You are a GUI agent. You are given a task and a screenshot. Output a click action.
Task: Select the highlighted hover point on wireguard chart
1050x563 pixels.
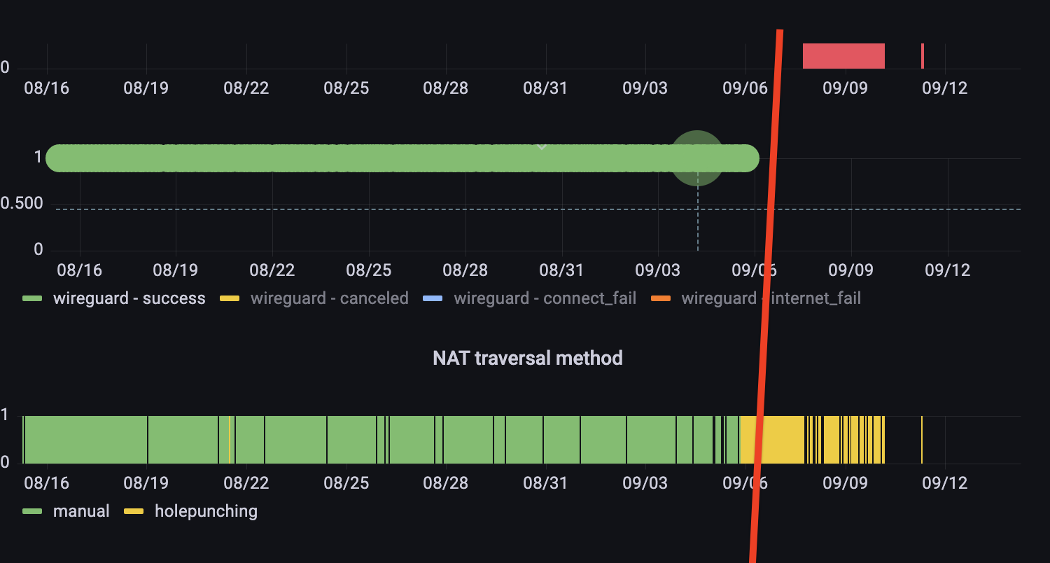tap(697, 158)
